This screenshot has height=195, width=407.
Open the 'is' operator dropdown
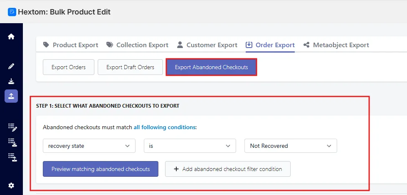(190, 146)
